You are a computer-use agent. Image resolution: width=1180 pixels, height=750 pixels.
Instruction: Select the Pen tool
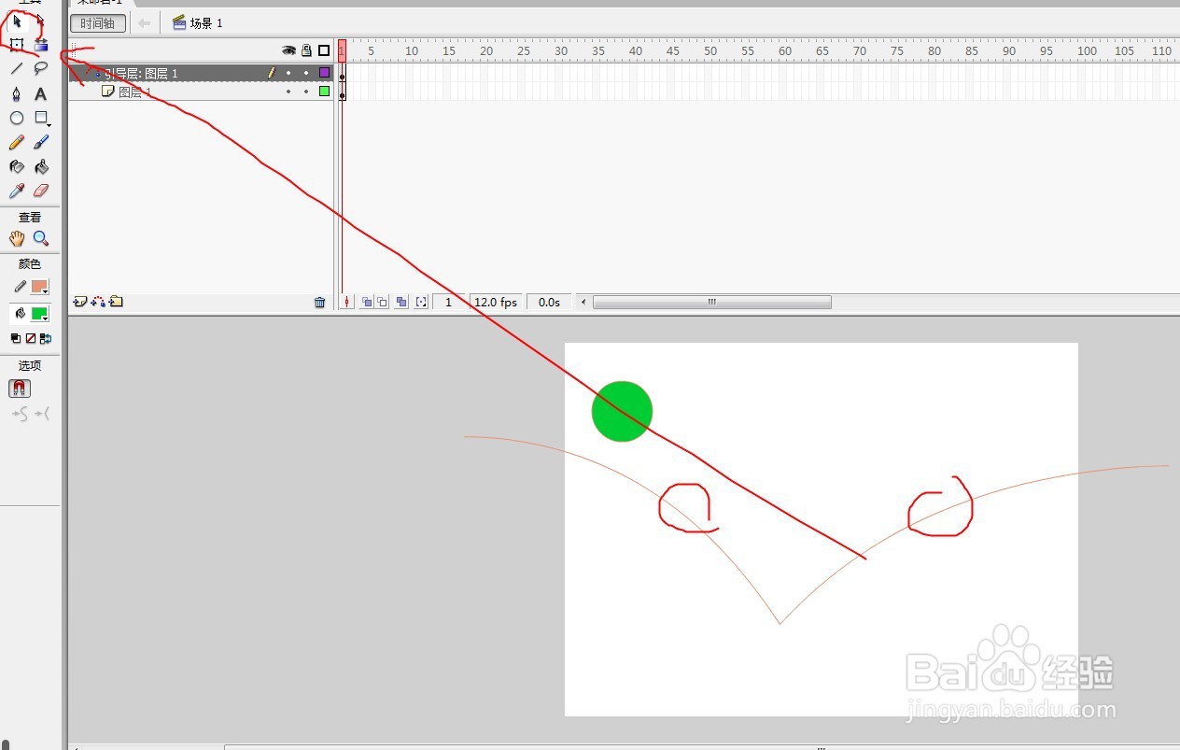pos(17,93)
